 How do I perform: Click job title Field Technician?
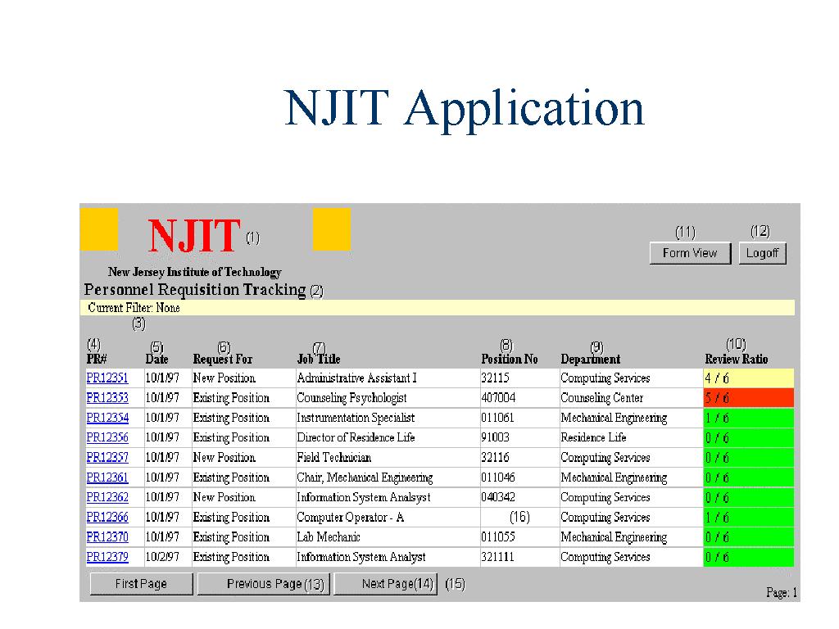[334, 458]
